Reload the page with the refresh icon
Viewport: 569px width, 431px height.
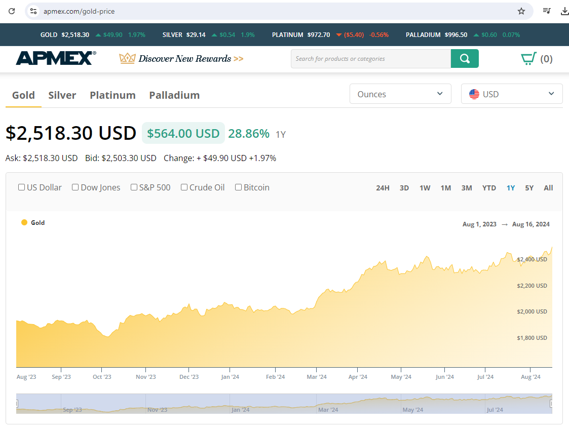pos(12,11)
